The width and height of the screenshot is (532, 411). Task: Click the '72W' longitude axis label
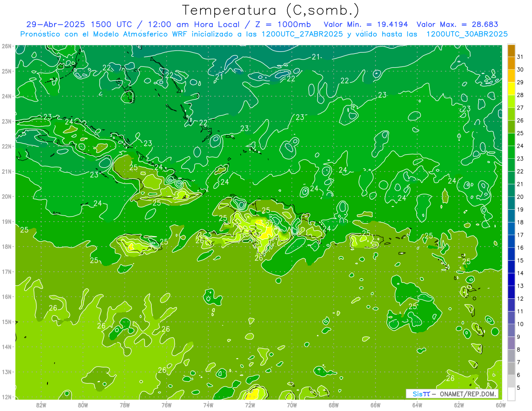click(x=250, y=405)
